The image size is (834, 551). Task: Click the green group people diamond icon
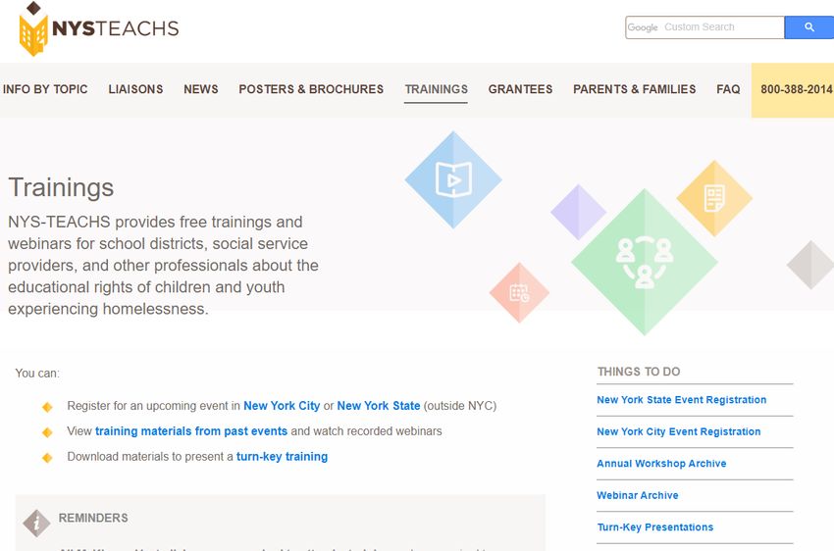(645, 262)
